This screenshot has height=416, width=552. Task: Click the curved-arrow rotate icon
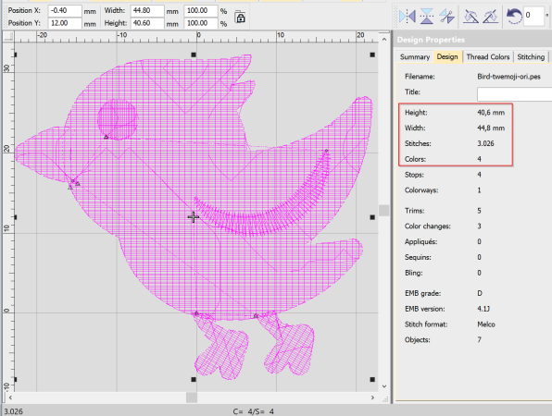click(514, 16)
